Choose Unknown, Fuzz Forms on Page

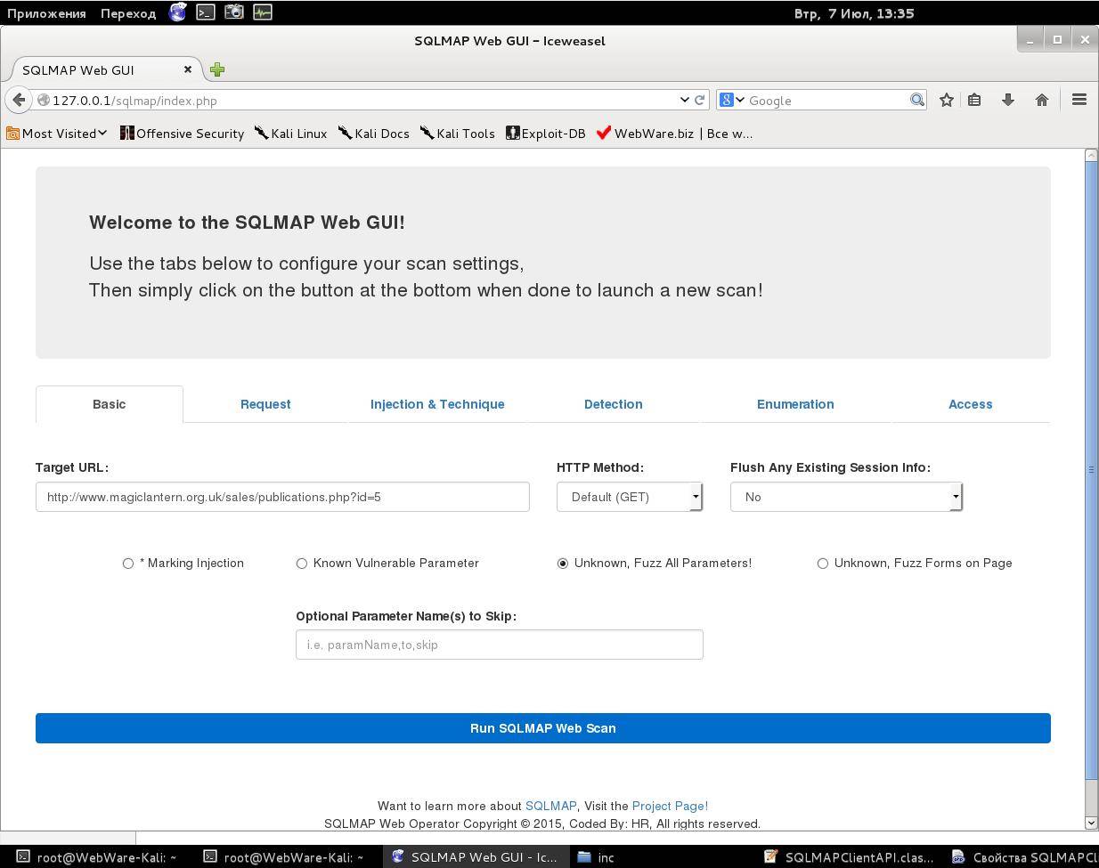[823, 564]
